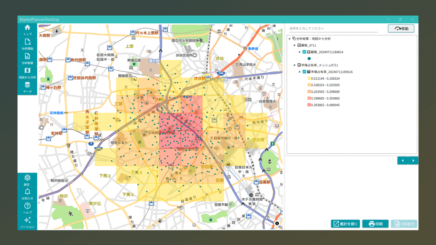Open the 分析開始 sidebar item
Screen dimensions: 436x245
(28, 45)
